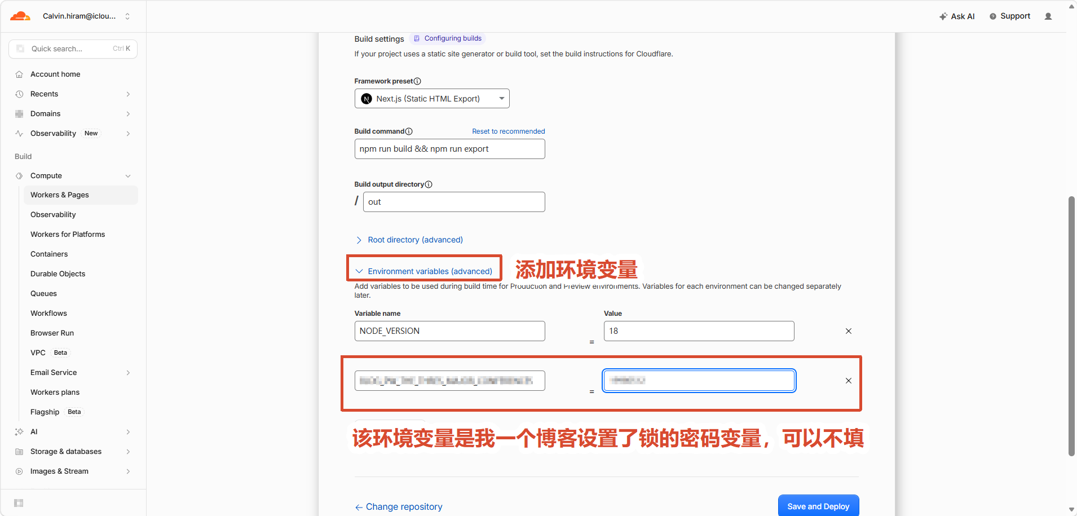Open VPC Beta item

click(x=50, y=353)
